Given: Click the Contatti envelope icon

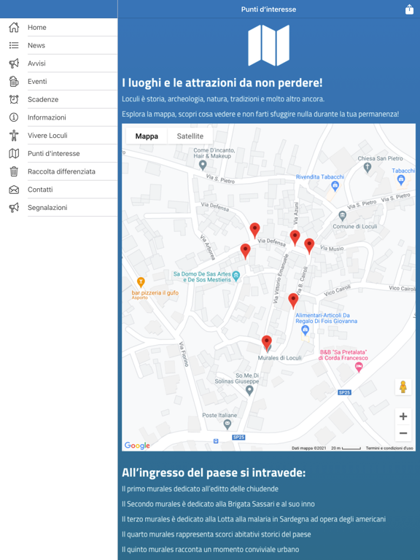Looking at the screenshot, I should [x=14, y=190].
